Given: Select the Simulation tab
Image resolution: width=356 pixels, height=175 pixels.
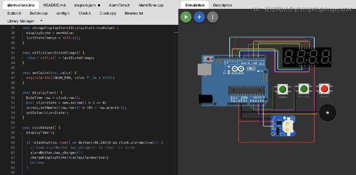Looking at the screenshot, I should click(194, 5).
